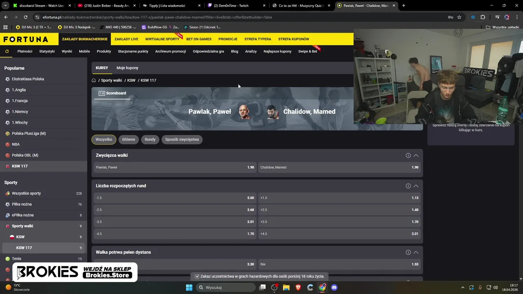The width and height of the screenshot is (523, 294).
Task: Collapse the Zwycięzca walki section
Action: [416, 156]
